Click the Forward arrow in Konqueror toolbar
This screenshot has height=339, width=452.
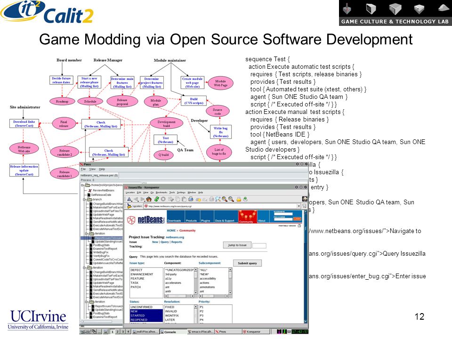tap(143, 199)
